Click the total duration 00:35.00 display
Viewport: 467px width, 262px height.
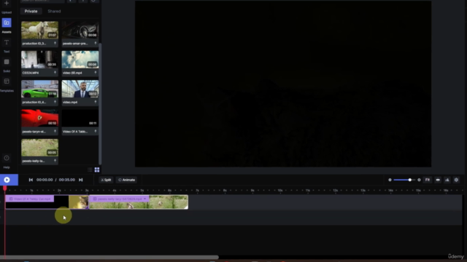[x=67, y=180]
